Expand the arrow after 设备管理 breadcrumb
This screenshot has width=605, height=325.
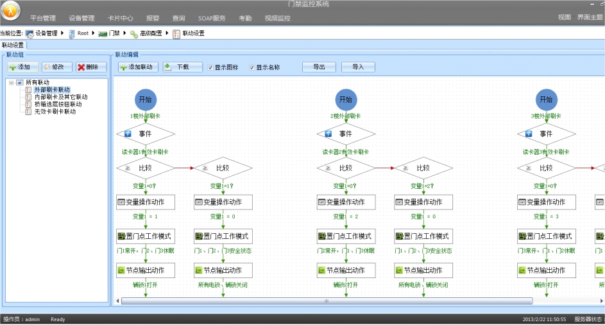click(62, 33)
